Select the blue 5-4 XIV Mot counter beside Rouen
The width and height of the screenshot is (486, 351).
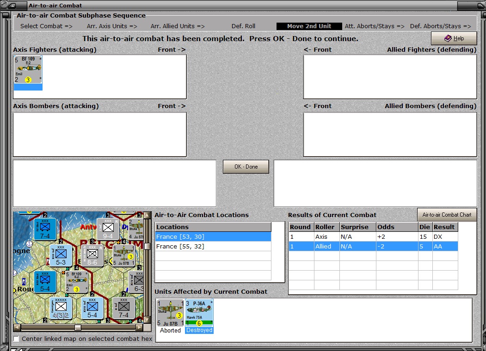45,282
